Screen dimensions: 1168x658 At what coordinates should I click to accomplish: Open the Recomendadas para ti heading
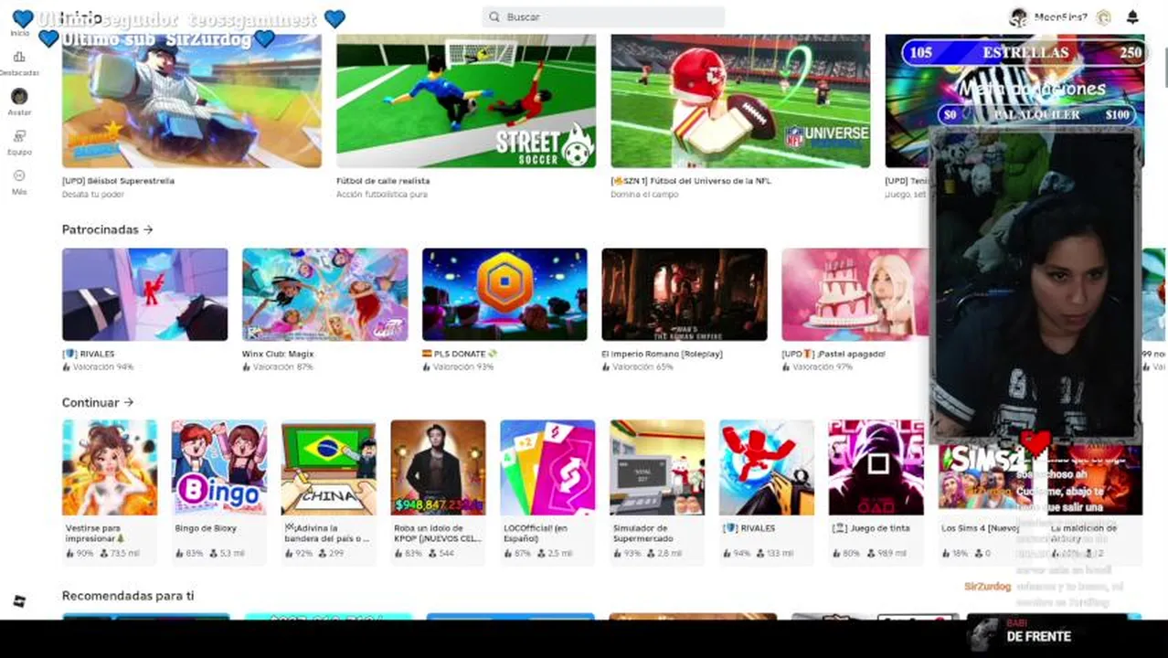(128, 596)
